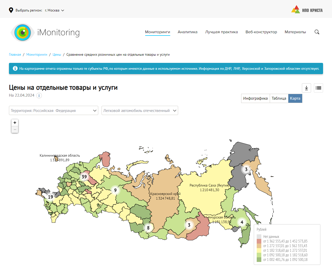The width and height of the screenshot is (332, 277).
Task: Click the map cluster marker 39
Action: [84, 177]
